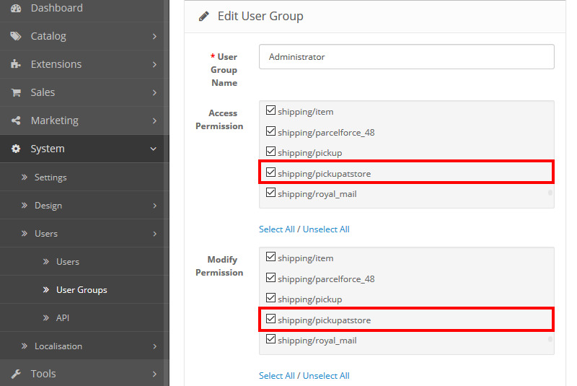577x386 pixels.
Task: Toggle shipping/royal_mail checkbox in Access Permission
Action: pos(271,193)
